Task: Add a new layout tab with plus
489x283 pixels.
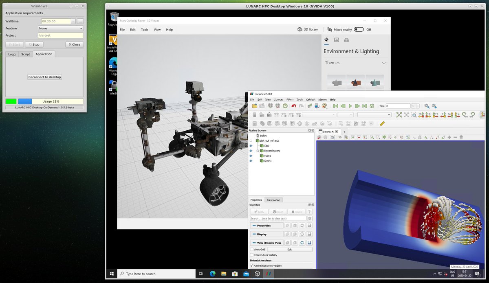Action: coord(344,132)
